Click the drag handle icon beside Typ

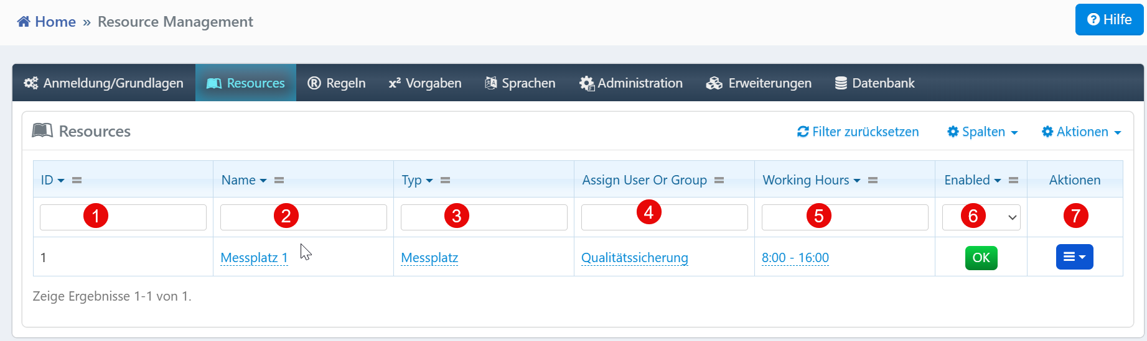(445, 180)
